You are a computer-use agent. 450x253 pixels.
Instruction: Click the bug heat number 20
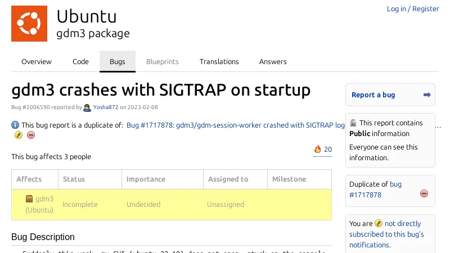[327, 150]
